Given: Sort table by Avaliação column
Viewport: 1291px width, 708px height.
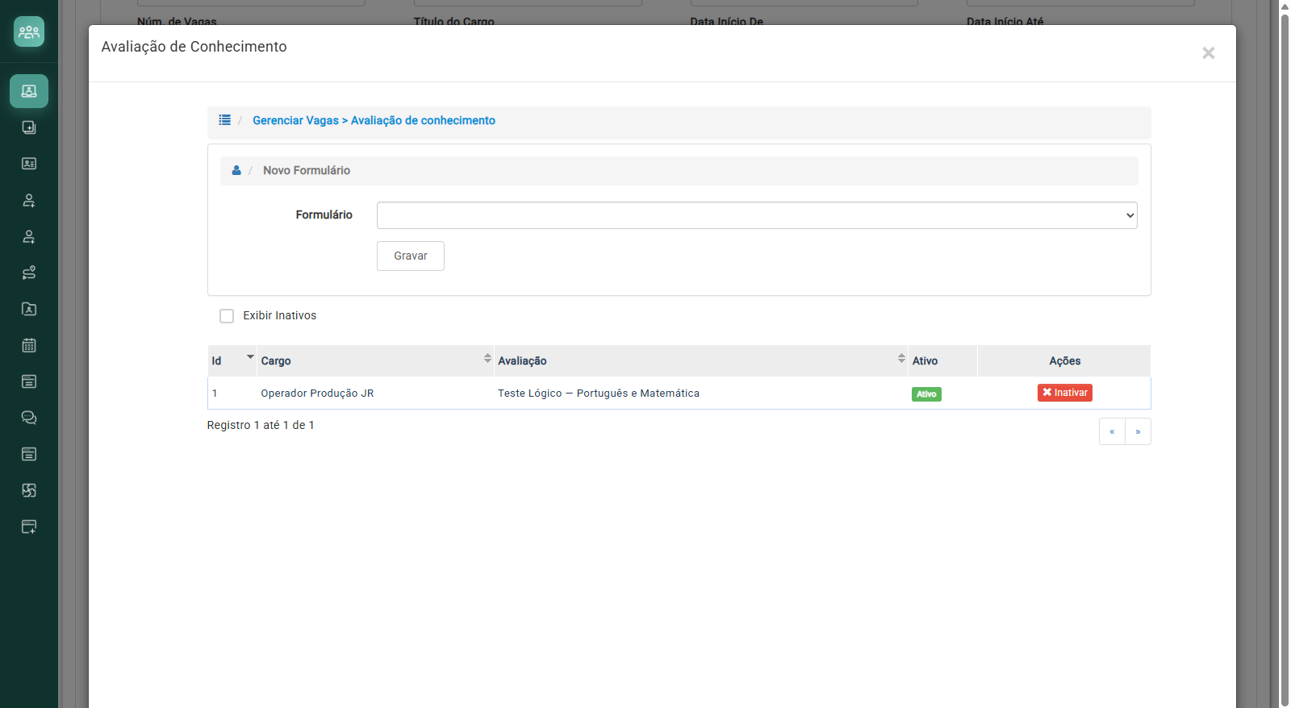Looking at the screenshot, I should (701, 360).
